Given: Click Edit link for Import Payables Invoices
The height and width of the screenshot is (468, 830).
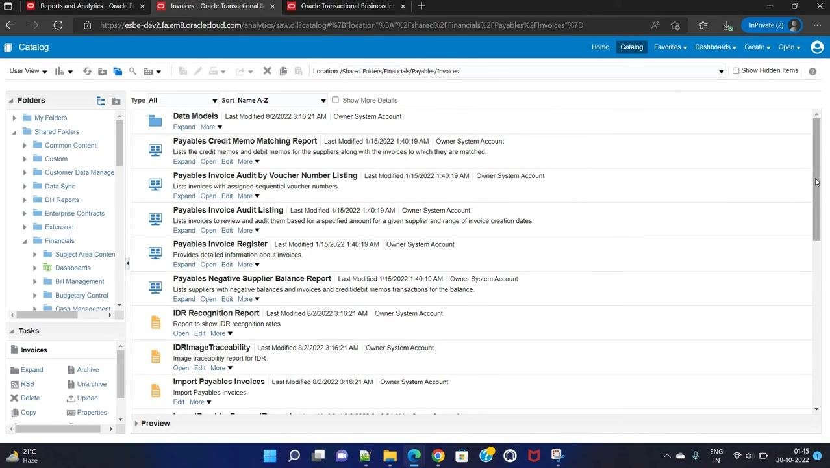Looking at the screenshot, I should click(x=179, y=402).
